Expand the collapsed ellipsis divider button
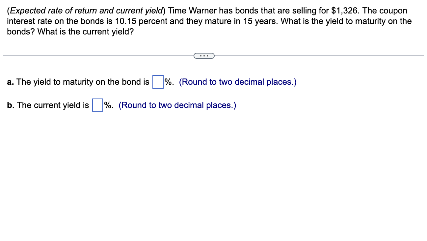The width and height of the screenshot is (427, 241). [x=204, y=55]
